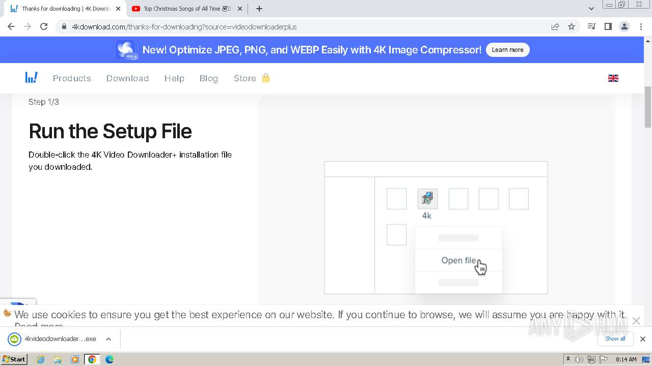Image resolution: width=652 pixels, height=366 pixels.
Task: Open Action Center flag icon
Action: (603, 359)
